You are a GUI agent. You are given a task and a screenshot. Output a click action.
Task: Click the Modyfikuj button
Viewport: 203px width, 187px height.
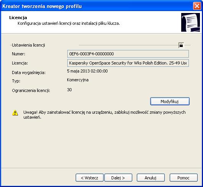(170, 102)
